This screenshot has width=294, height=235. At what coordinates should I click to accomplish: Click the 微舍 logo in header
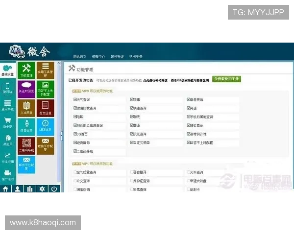pyautogui.click(x=29, y=51)
